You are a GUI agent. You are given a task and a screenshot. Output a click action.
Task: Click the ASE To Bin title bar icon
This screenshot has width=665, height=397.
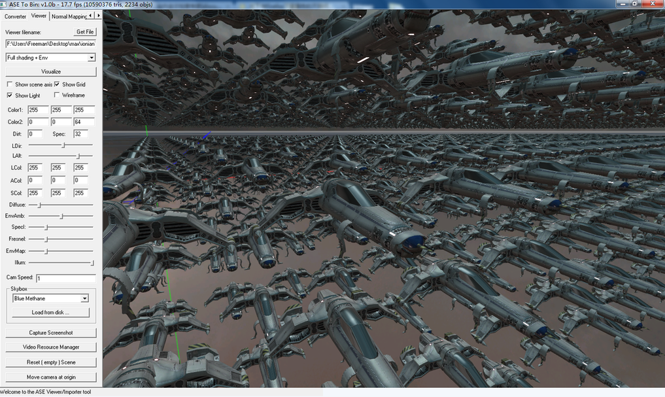(4, 4)
